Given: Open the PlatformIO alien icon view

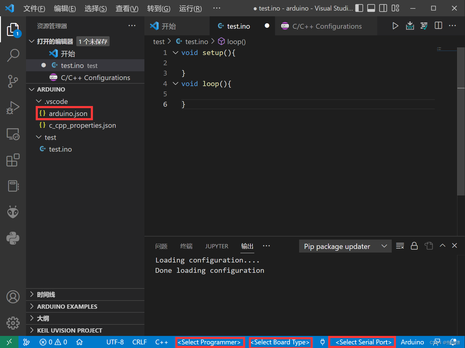Looking at the screenshot, I should click(x=13, y=212).
